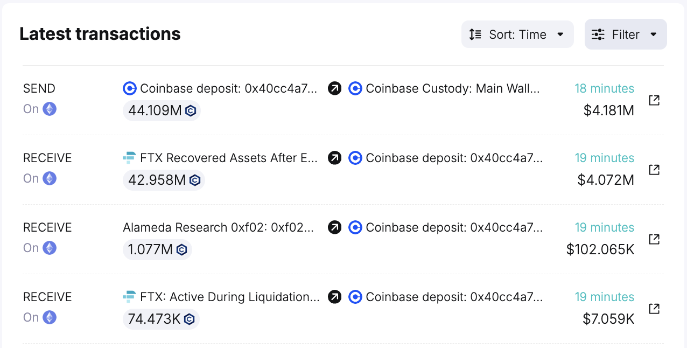Select the FTX icon on the Active During Liquidation row
This screenshot has width=687, height=348.
click(x=129, y=297)
